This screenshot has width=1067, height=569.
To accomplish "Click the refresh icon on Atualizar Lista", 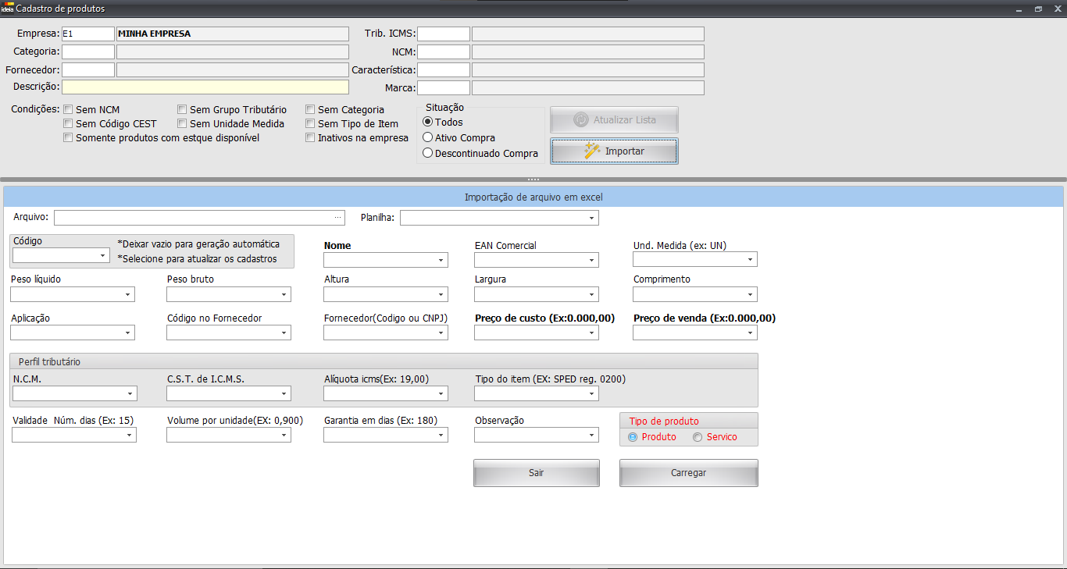I will tap(580, 120).
